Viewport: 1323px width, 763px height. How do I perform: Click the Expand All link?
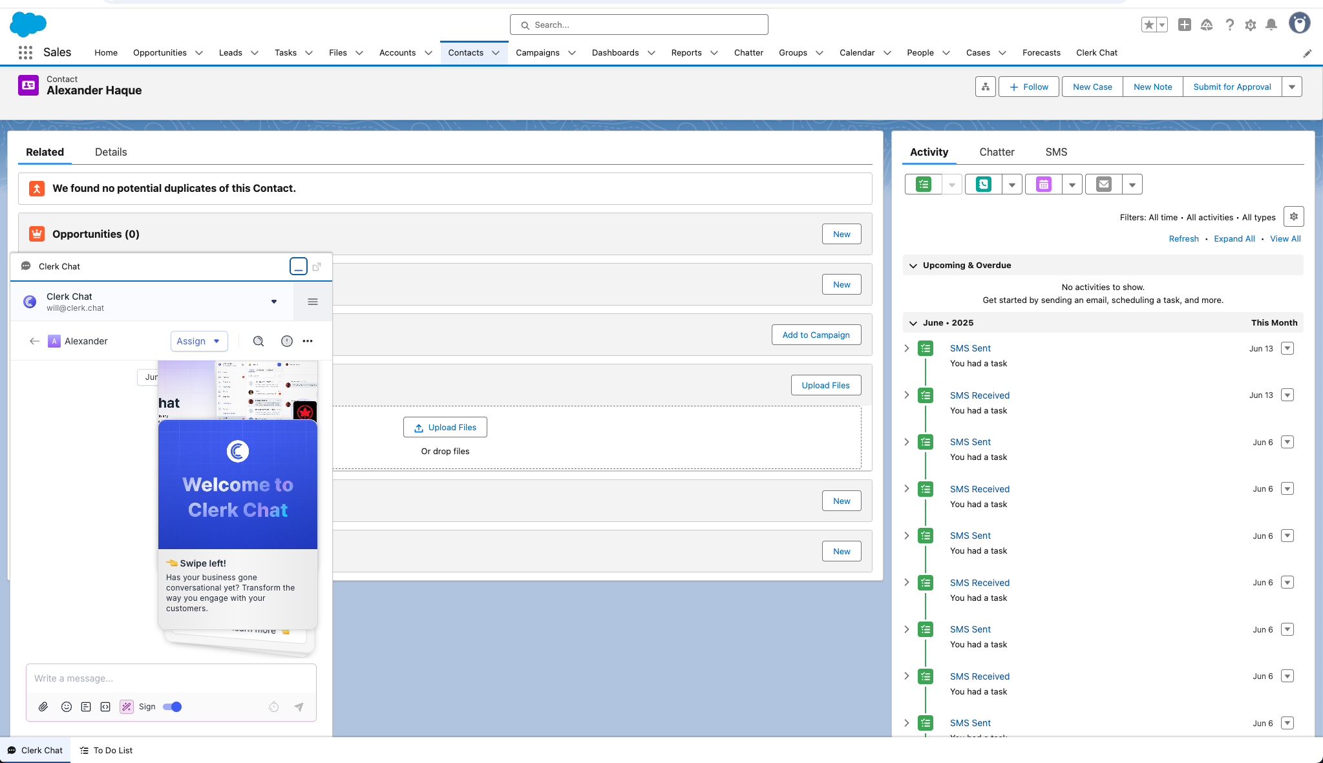[1234, 239]
